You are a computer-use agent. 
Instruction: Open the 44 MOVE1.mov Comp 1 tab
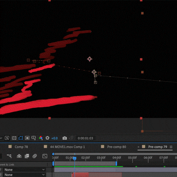point(68,147)
